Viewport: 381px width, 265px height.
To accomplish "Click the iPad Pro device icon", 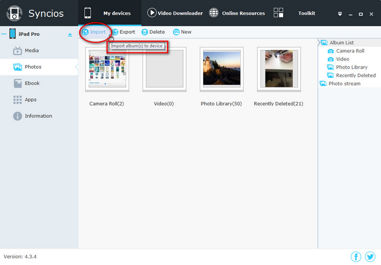I will (x=13, y=34).
